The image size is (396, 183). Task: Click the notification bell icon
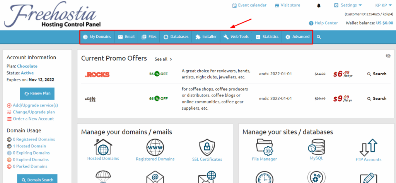(319, 5)
